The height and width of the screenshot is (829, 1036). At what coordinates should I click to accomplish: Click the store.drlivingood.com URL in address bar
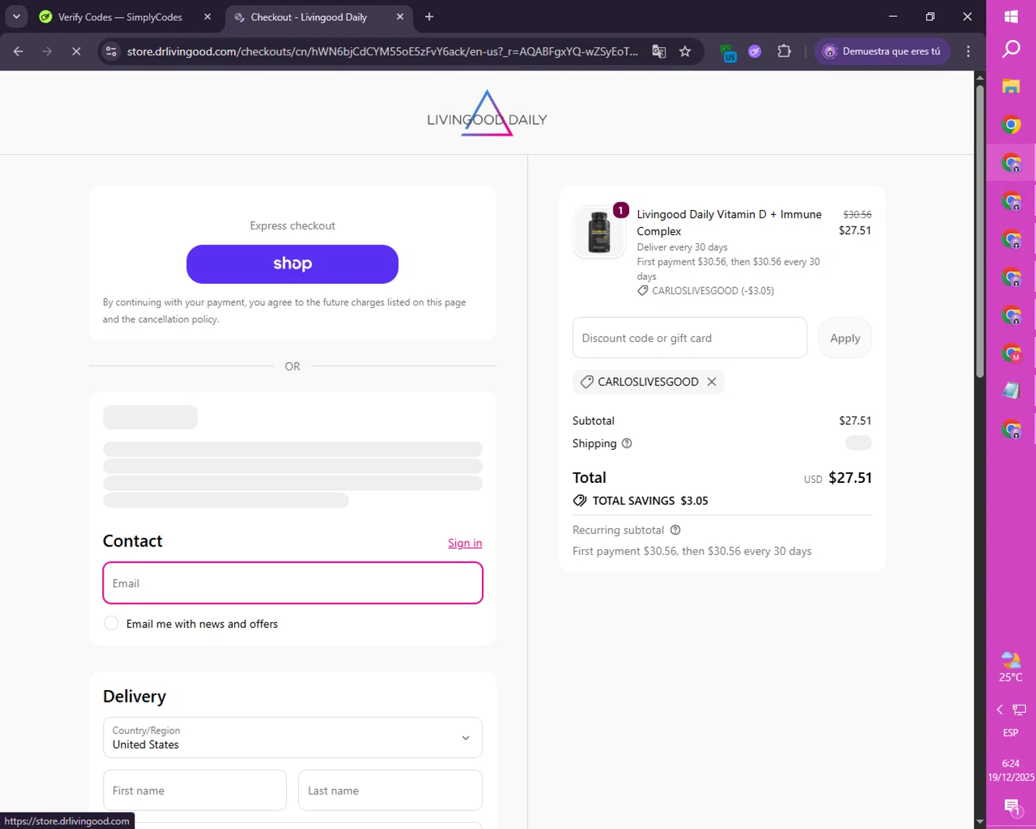point(382,51)
